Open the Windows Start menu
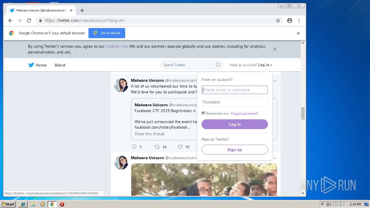Image resolution: width=370 pixels, height=208 pixels. pos(8,204)
